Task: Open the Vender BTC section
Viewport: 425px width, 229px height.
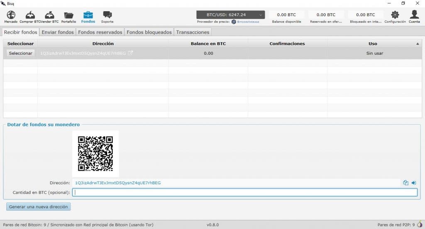Action: [x=49, y=17]
